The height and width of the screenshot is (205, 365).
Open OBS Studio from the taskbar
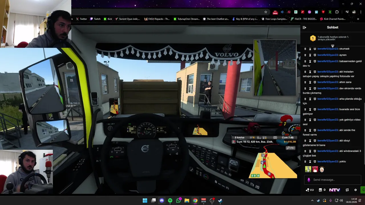[x=212, y=200]
